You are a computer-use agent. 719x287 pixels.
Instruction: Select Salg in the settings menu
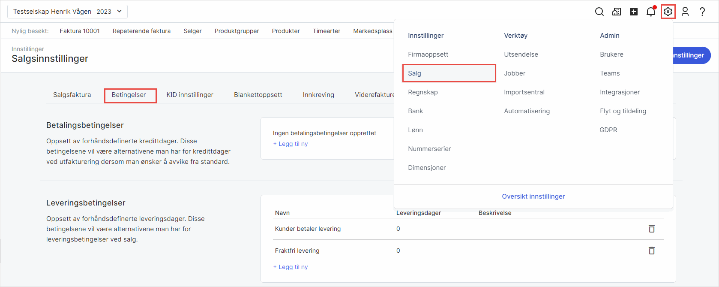tap(449, 73)
